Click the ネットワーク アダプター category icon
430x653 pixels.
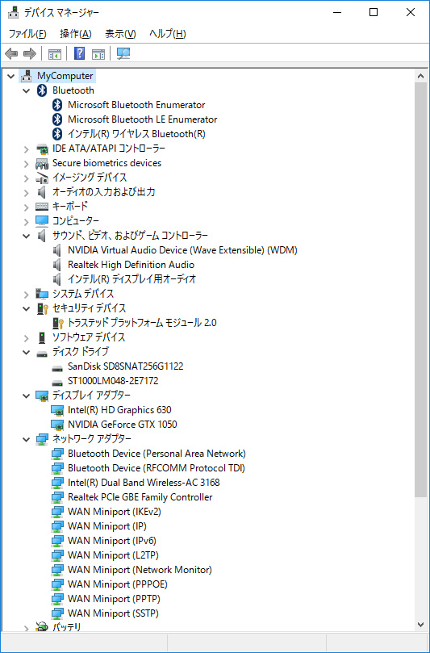point(42,439)
